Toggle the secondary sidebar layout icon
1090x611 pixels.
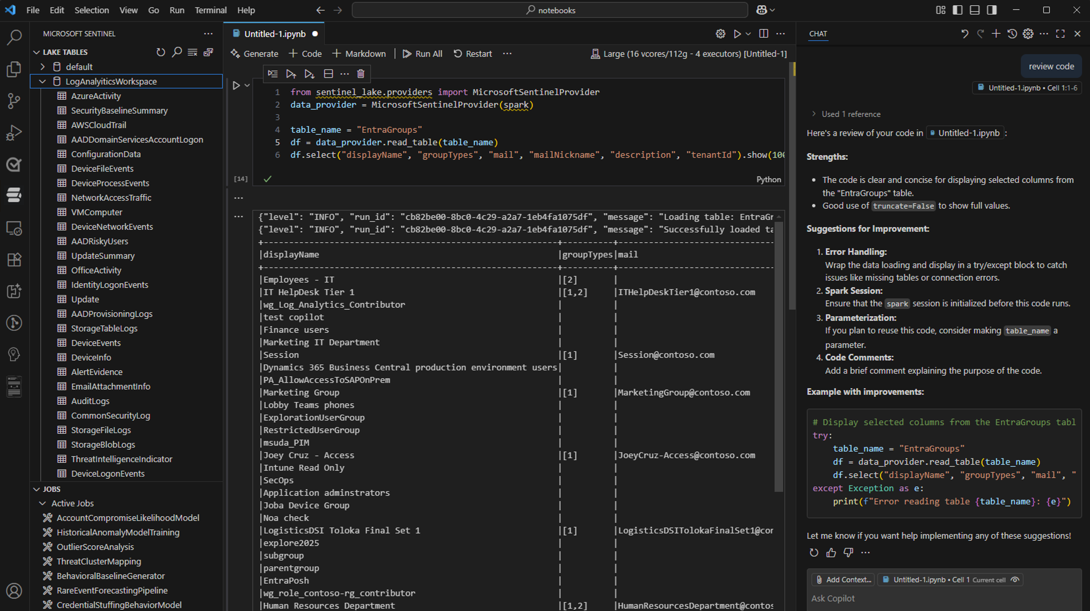click(x=991, y=10)
